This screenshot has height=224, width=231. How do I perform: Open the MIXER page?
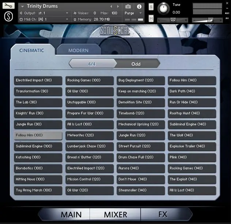[115, 214]
